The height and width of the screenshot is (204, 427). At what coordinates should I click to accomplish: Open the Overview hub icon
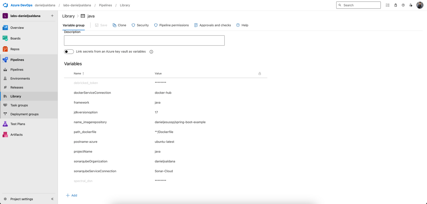(5, 28)
